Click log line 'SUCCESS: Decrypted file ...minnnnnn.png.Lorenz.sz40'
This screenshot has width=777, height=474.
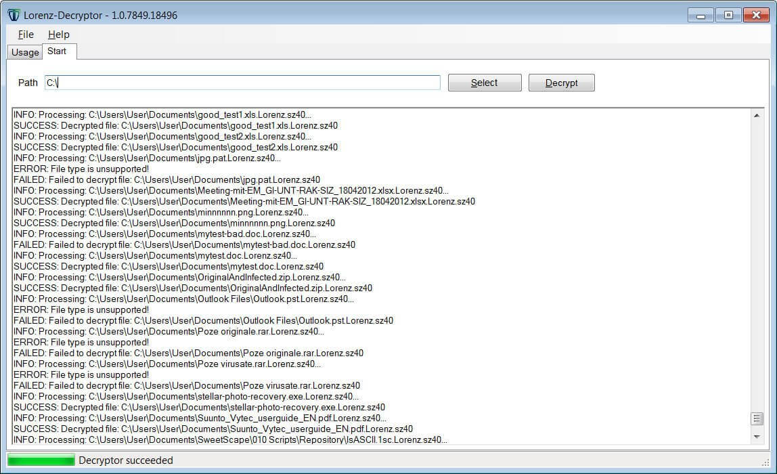pos(174,223)
